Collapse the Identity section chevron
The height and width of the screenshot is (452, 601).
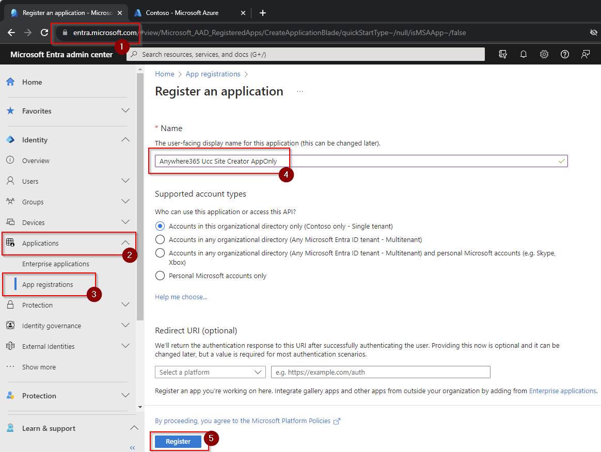pyautogui.click(x=125, y=139)
